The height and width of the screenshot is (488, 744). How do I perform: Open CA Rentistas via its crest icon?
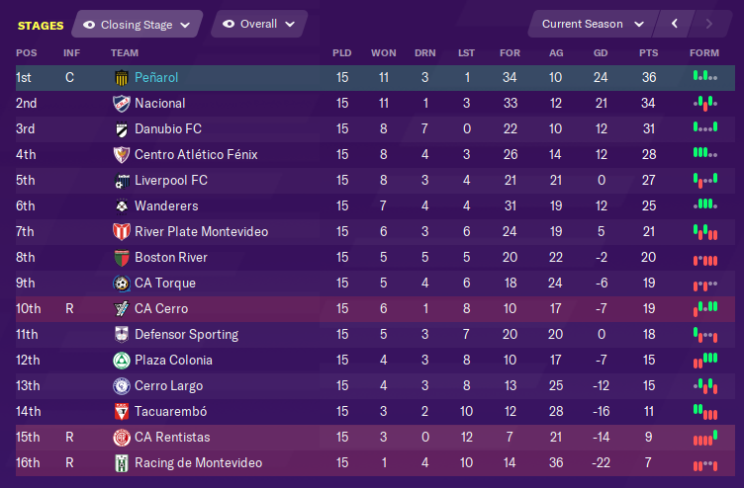tap(122, 438)
